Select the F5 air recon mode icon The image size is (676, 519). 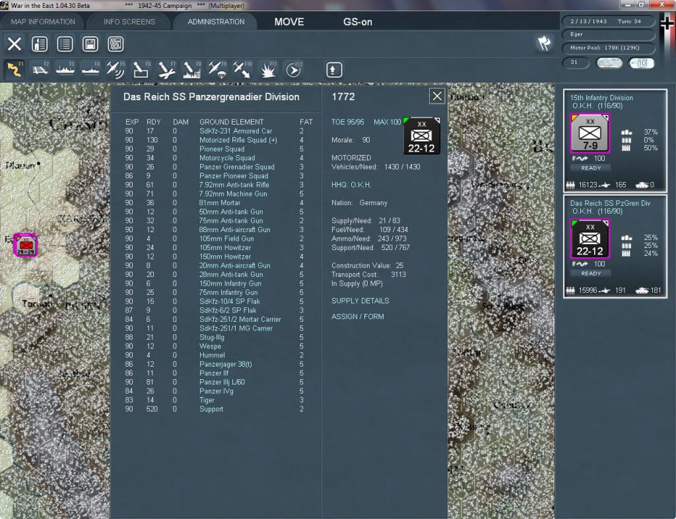(x=116, y=69)
